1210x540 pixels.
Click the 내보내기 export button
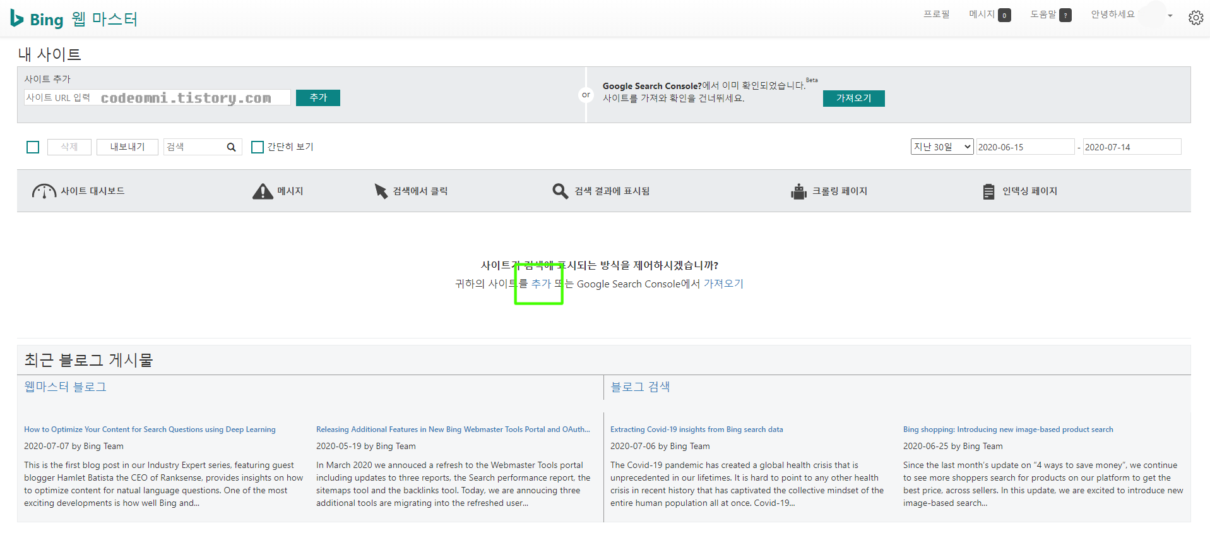point(128,147)
